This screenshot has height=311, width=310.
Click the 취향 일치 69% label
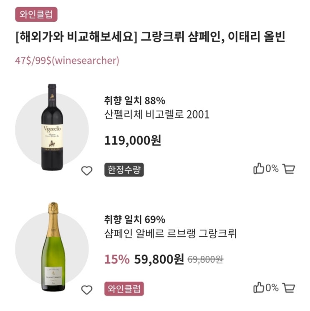(x=135, y=220)
